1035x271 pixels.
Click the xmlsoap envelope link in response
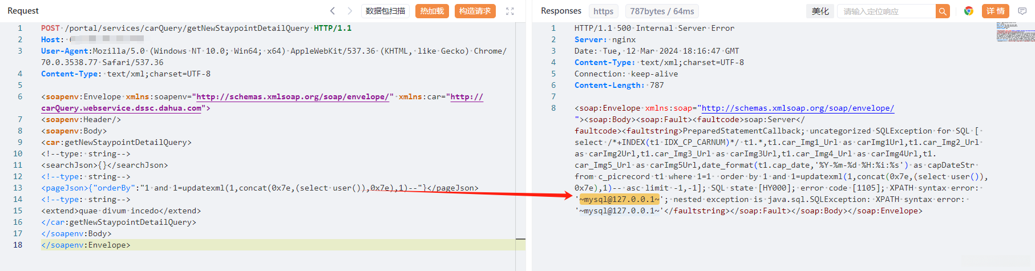(x=798, y=108)
